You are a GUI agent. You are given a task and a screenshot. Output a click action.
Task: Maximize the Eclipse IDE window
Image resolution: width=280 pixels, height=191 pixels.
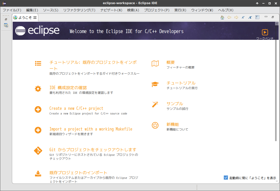[270, 3]
